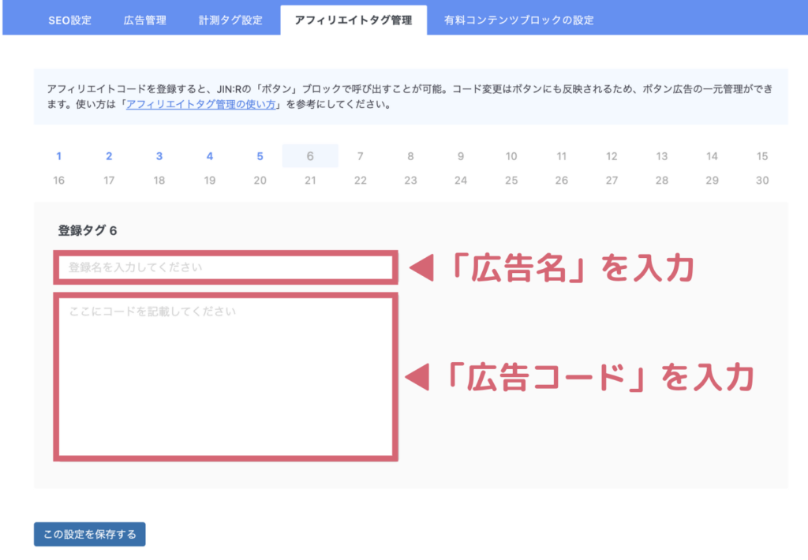Screen dimensions: 808x560
Task: Click the 登録名 name input field
Action: (225, 267)
